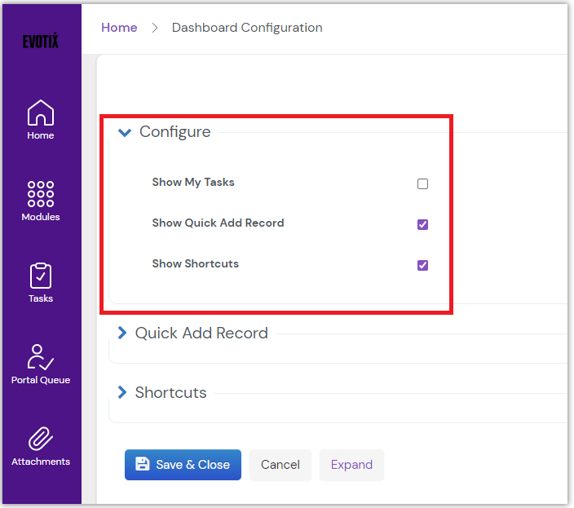This screenshot has height=508, width=574.
Task: Disable the Show Shortcuts checkbox
Action: (x=422, y=265)
